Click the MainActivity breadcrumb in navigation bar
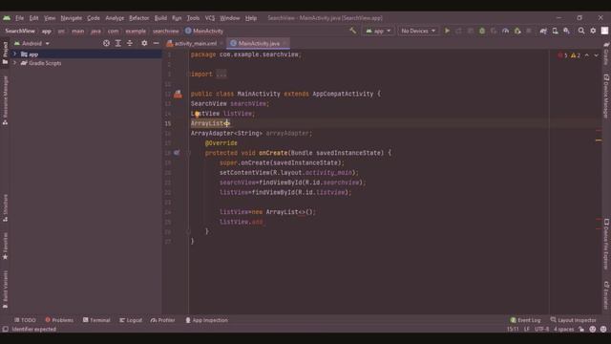Screen dimensions: 611x344 (x=204, y=31)
